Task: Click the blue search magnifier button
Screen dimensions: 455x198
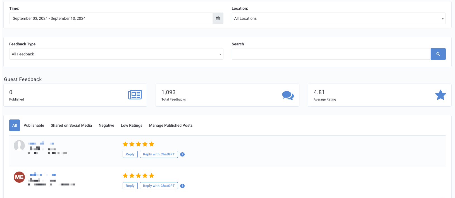Action: tap(438, 54)
